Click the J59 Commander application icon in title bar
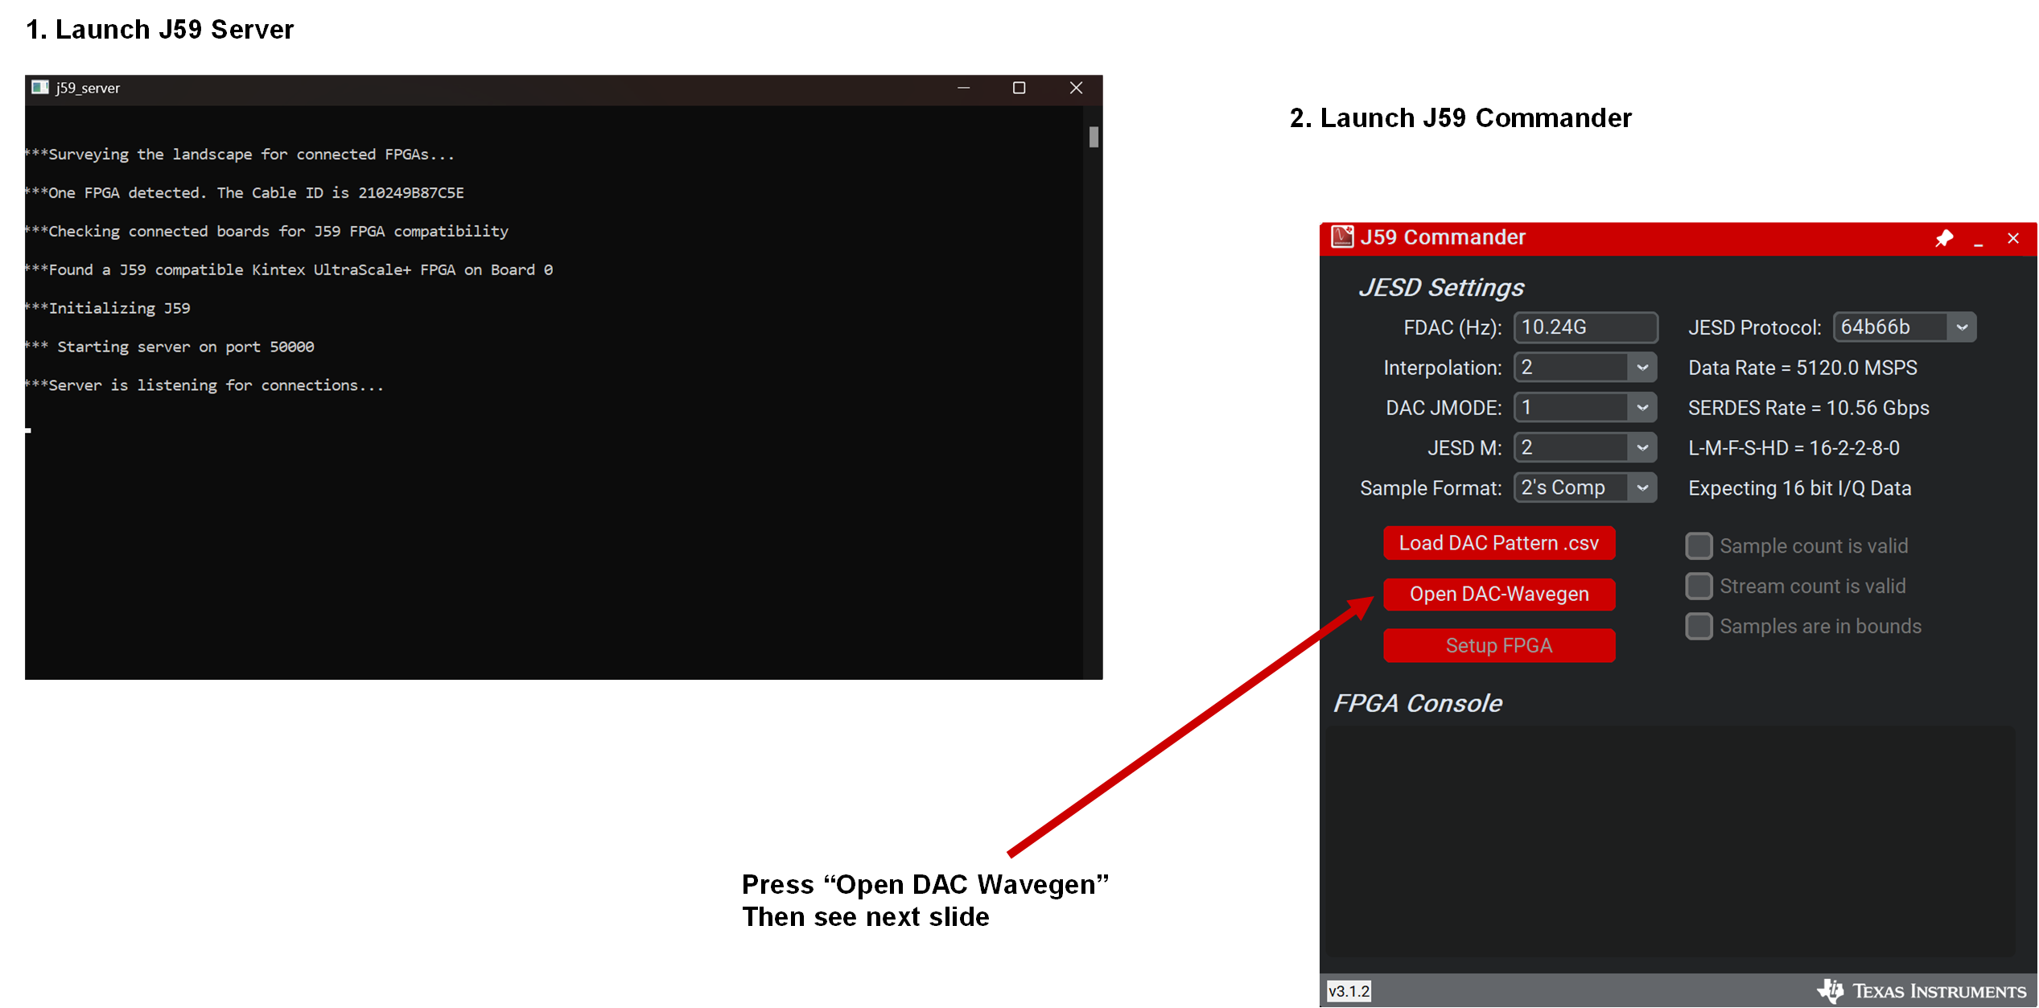This screenshot has width=2039, height=1008. click(x=1341, y=237)
